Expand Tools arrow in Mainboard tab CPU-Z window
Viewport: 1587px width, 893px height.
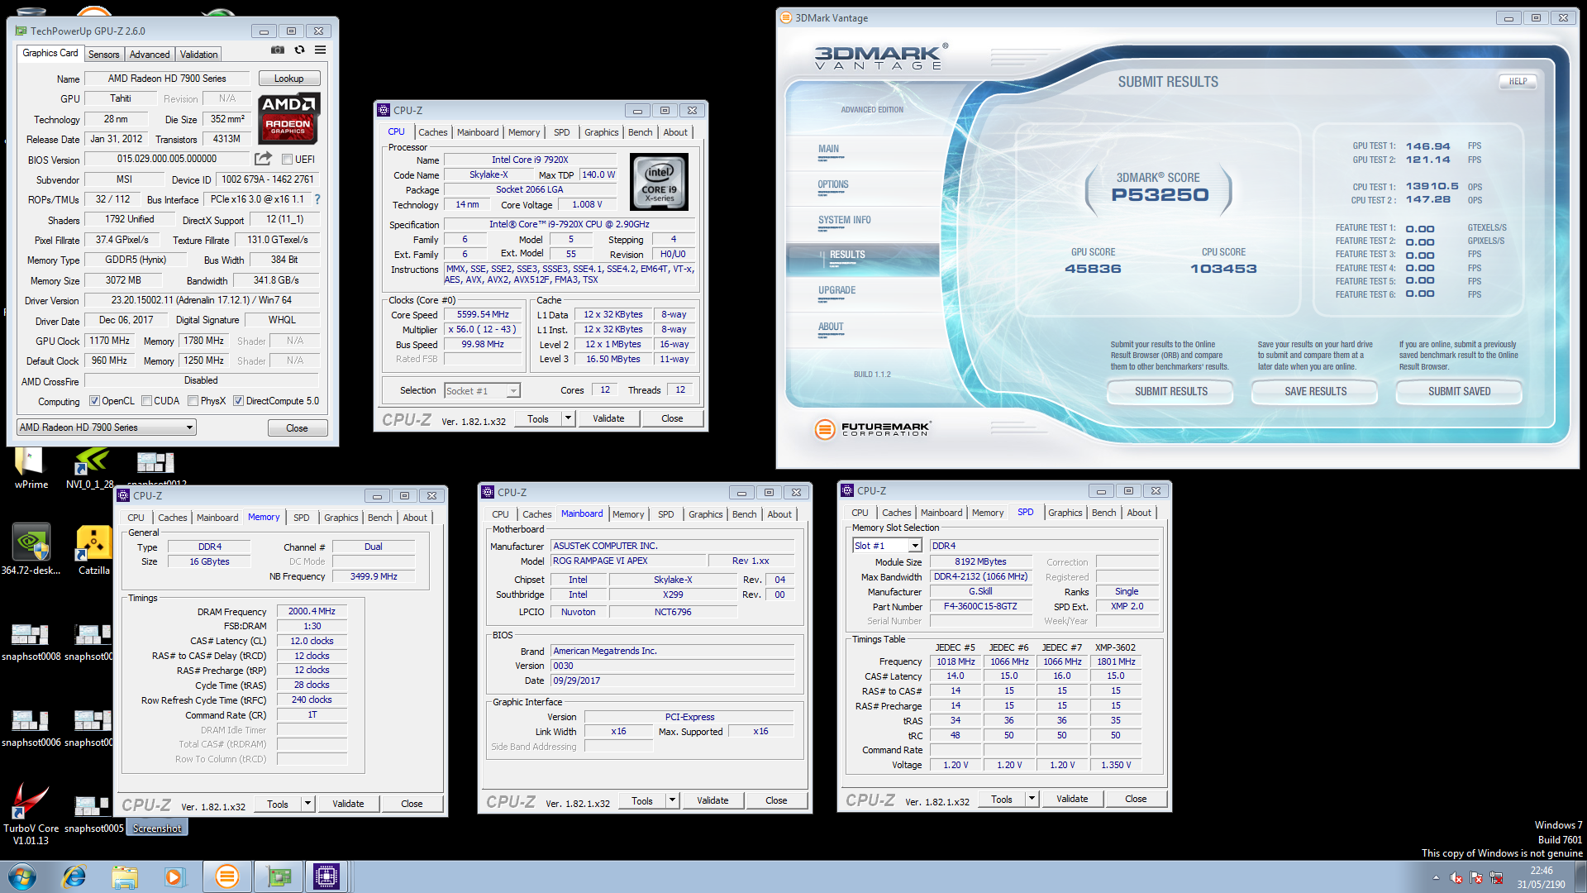pos(672,800)
